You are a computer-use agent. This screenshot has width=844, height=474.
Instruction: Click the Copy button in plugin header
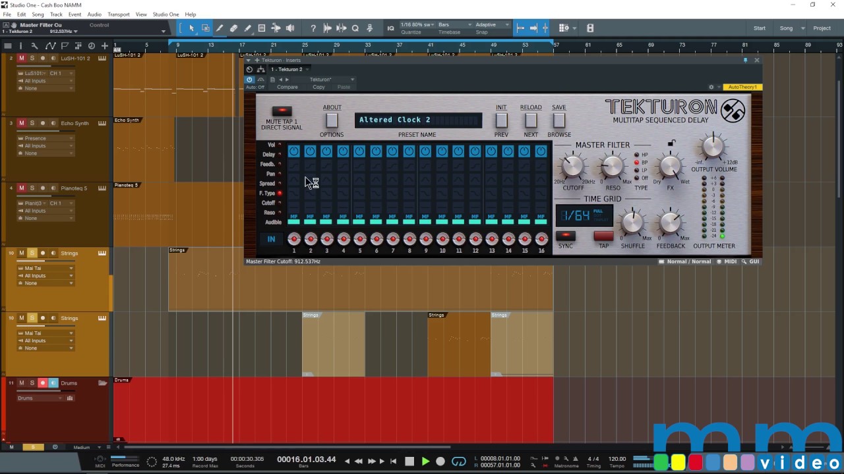pos(318,87)
